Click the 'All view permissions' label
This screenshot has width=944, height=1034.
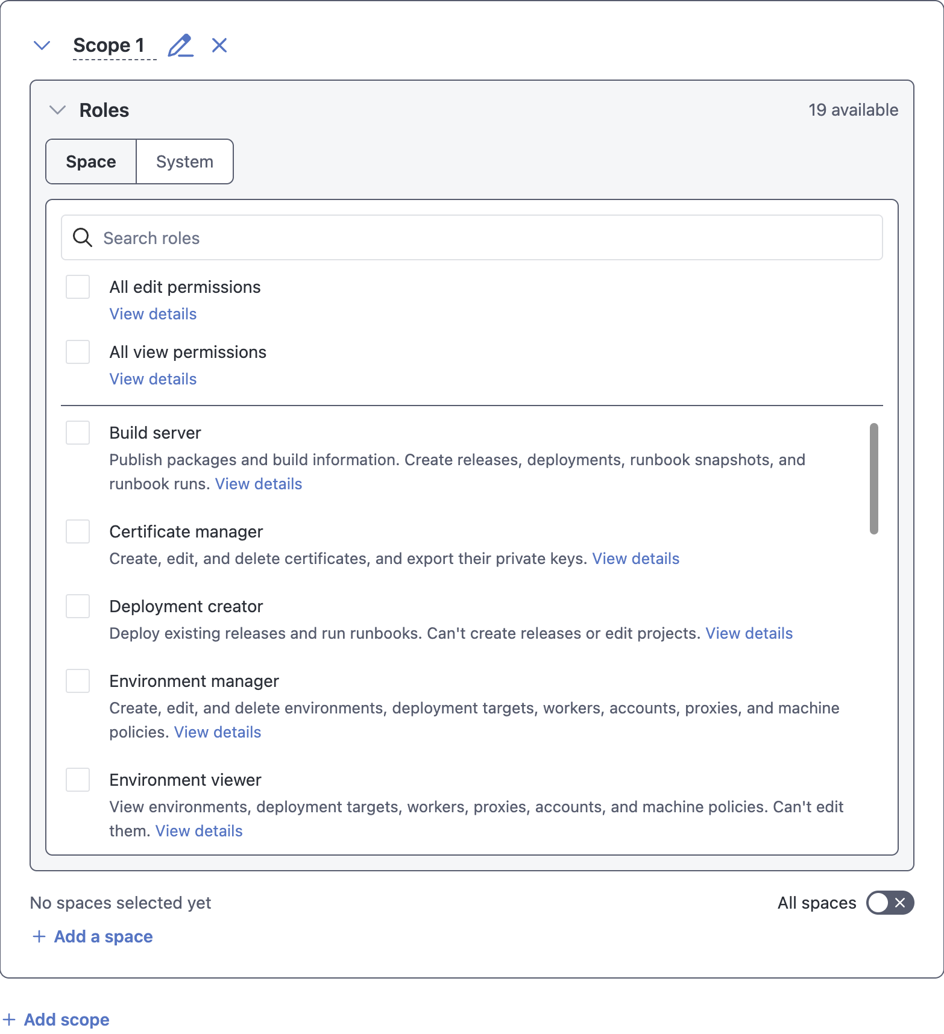point(188,352)
